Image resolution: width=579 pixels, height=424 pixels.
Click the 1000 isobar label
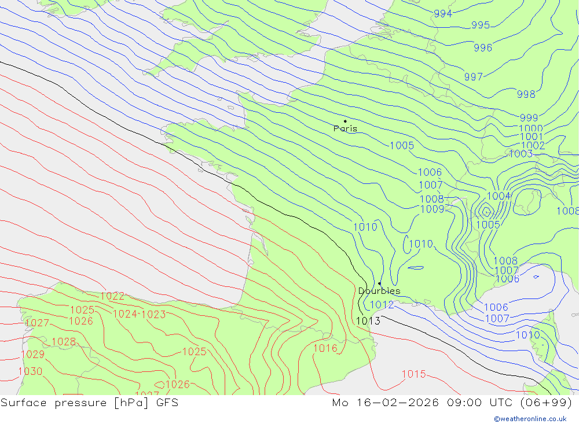(x=531, y=128)
